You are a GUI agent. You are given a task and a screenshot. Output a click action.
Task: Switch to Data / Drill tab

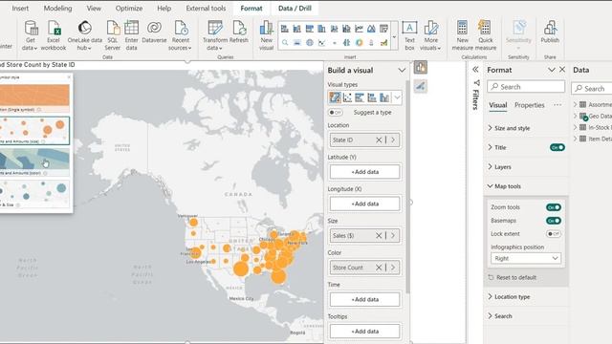point(295,9)
